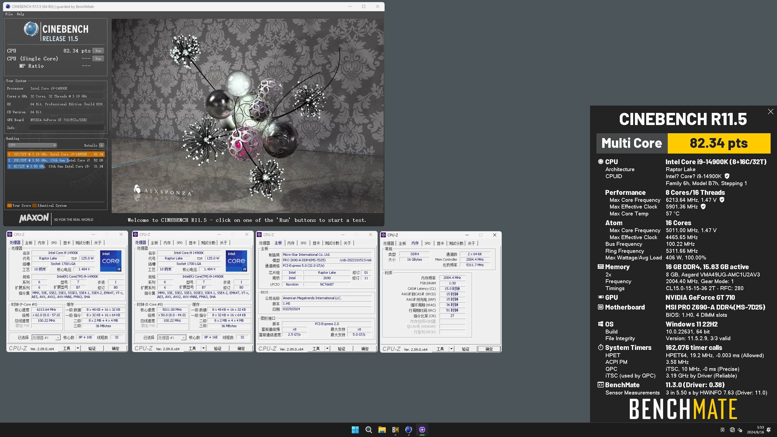Viewport: 777px width, 437px height.
Task: Run the Cinebench CPU multi-core test
Action: click(98, 51)
